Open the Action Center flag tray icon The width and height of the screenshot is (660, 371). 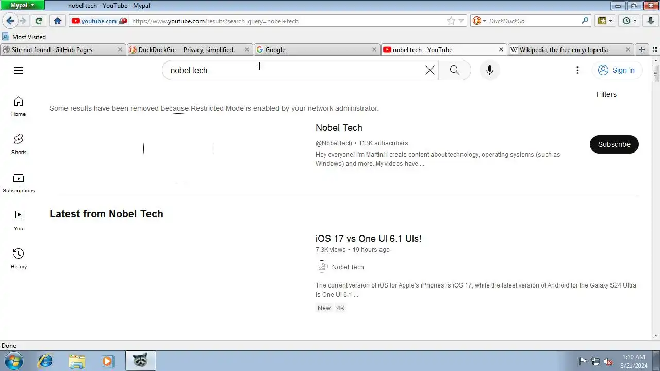click(x=583, y=361)
